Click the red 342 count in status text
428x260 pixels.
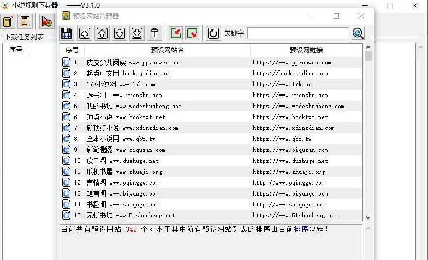(131, 229)
